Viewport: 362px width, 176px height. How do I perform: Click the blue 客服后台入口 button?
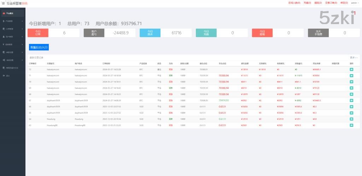click(x=39, y=47)
